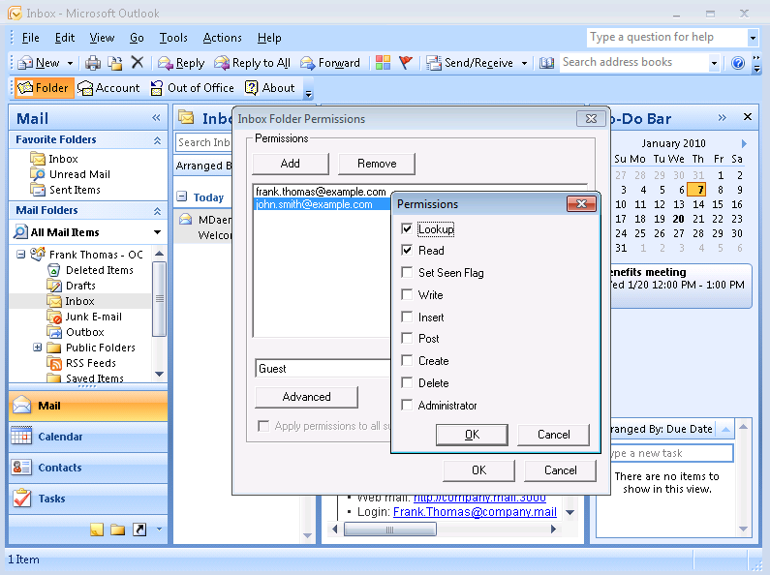Click the Folder connector toolbar button
The width and height of the screenshot is (770, 575).
pyautogui.click(x=44, y=88)
